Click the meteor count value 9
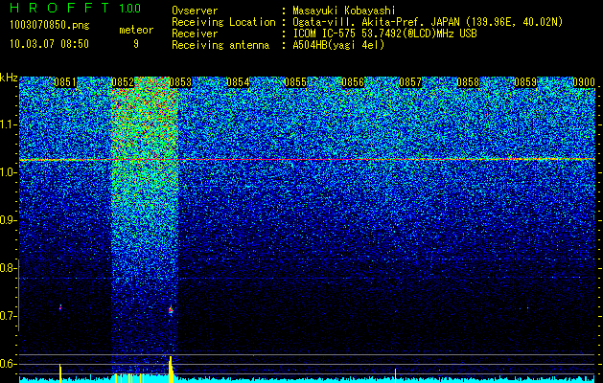Image resolution: width=603 pixels, height=383 pixels. pyautogui.click(x=136, y=44)
